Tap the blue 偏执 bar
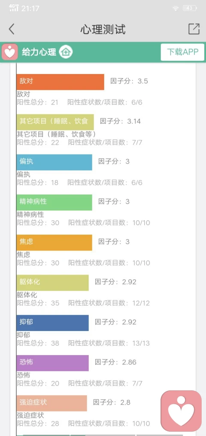Screen dimensions: 206x436 point(54,162)
